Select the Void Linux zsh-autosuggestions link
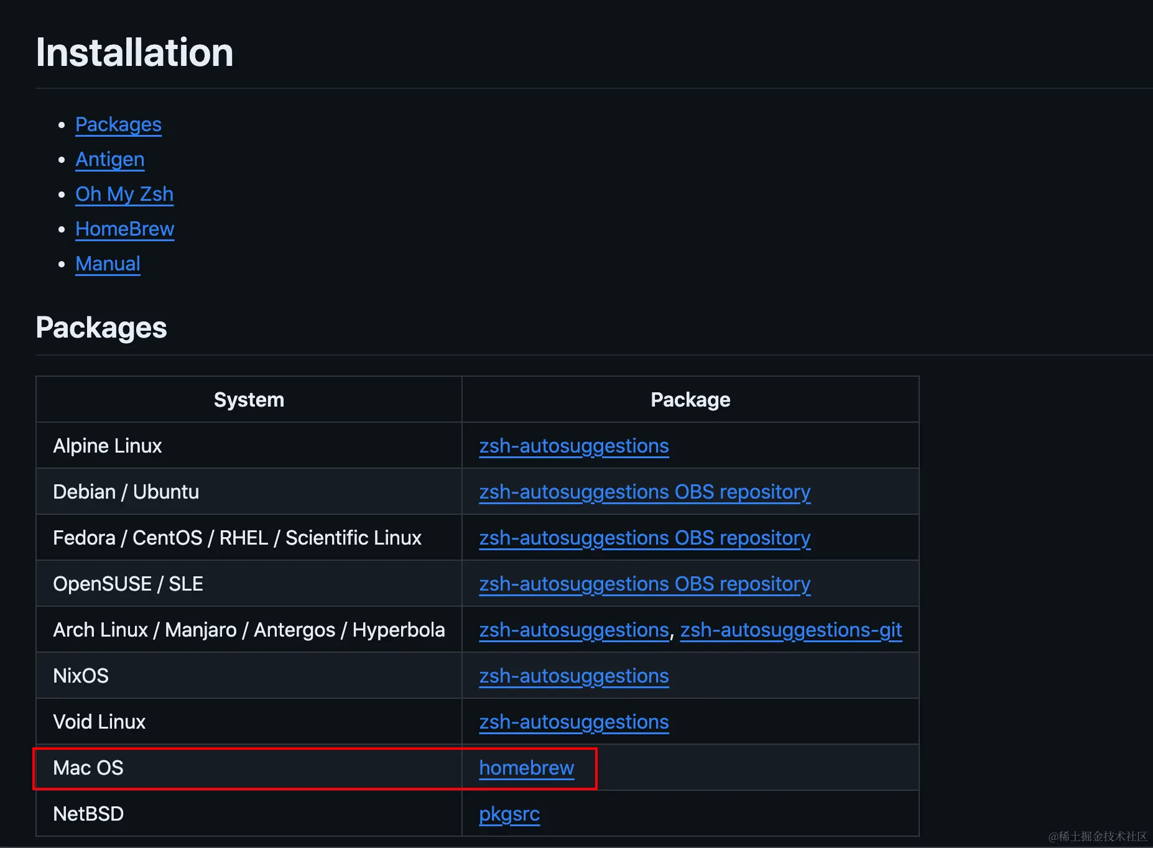The image size is (1153, 848). point(573,722)
